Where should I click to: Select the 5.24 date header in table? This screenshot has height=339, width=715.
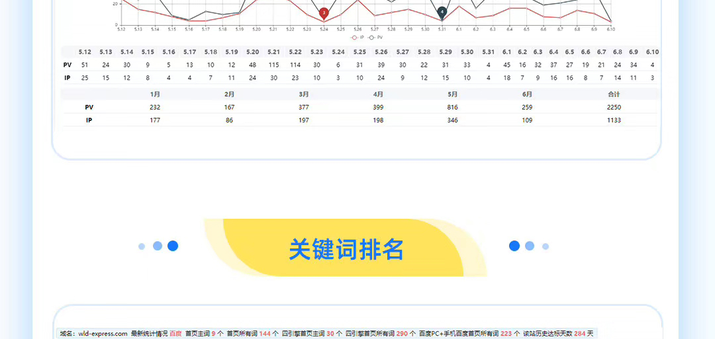[338, 52]
